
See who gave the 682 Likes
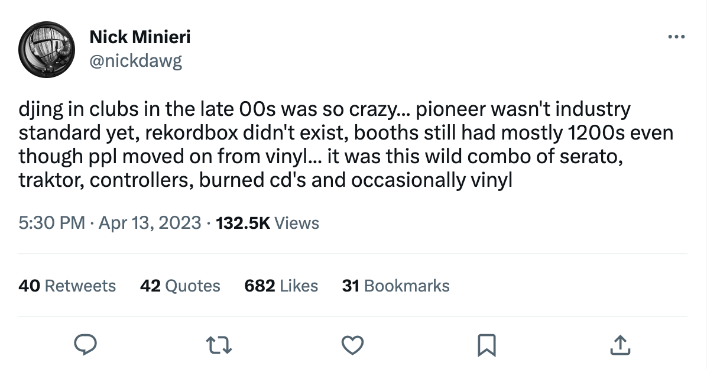tap(281, 286)
